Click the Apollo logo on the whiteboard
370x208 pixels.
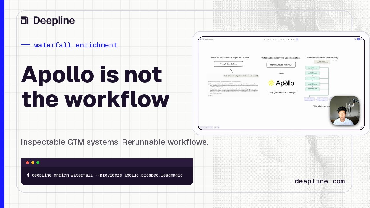coord(281,83)
